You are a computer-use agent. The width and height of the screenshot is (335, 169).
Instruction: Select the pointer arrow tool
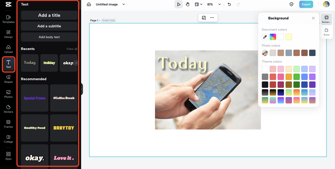(x=178, y=4)
